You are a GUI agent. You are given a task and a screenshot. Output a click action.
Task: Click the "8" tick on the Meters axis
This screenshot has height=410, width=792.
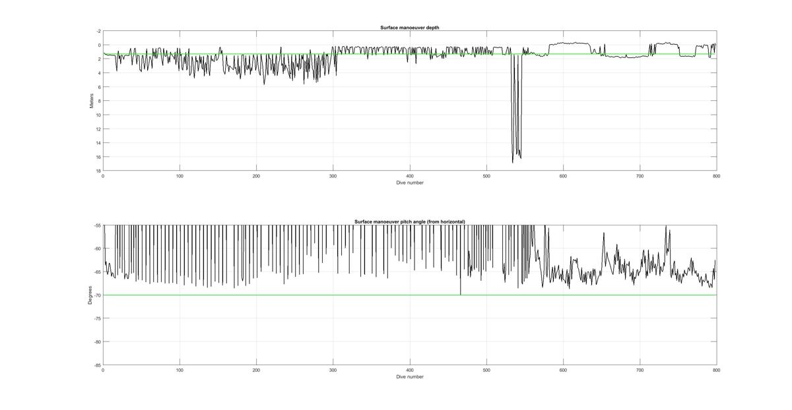coord(100,101)
